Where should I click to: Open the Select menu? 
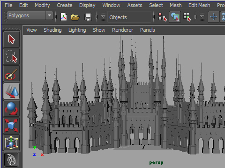[x=156, y=5]
